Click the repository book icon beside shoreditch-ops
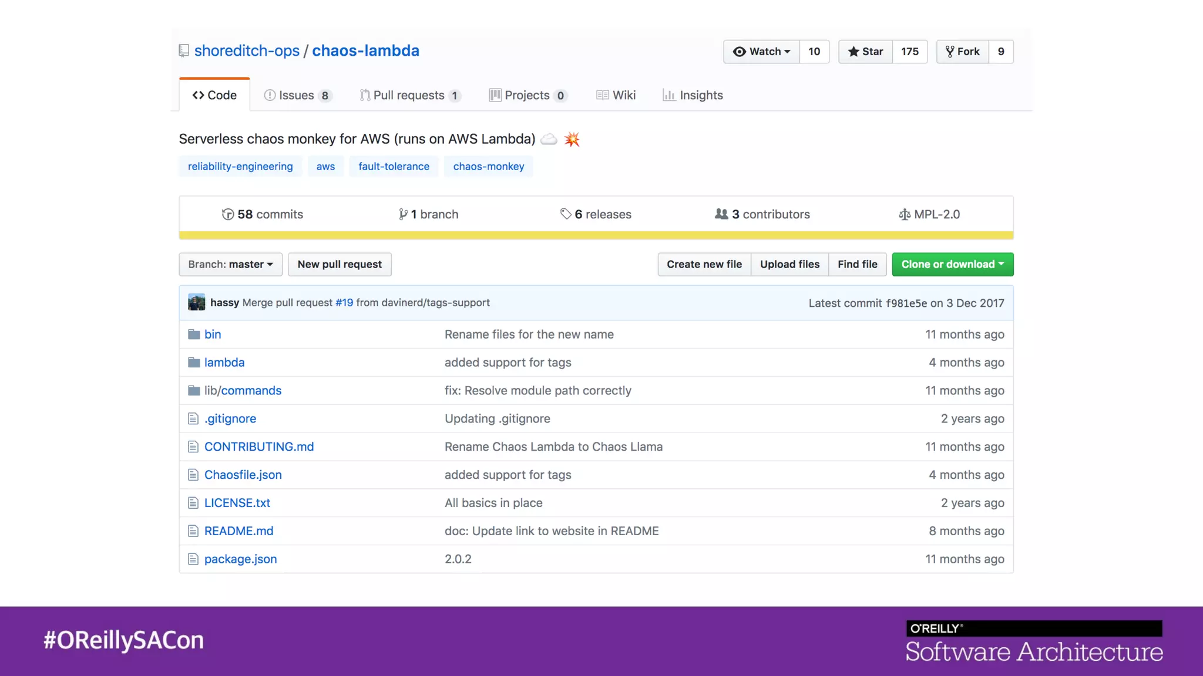The image size is (1203, 676). (x=184, y=51)
